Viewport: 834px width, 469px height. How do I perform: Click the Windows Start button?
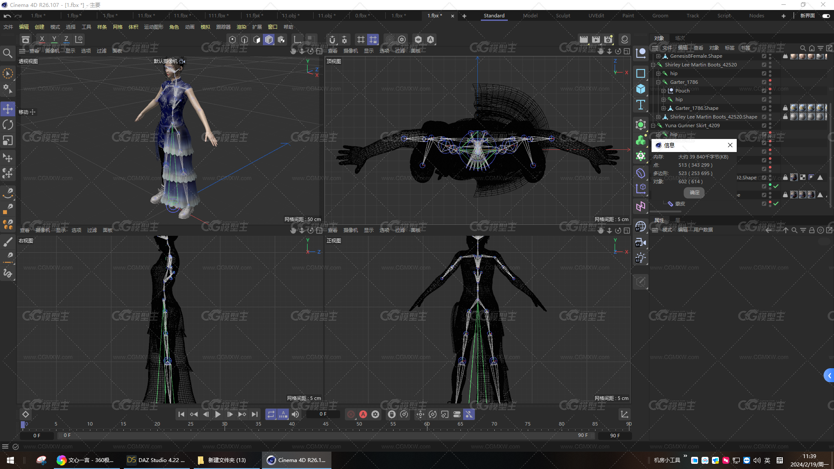pos(10,460)
